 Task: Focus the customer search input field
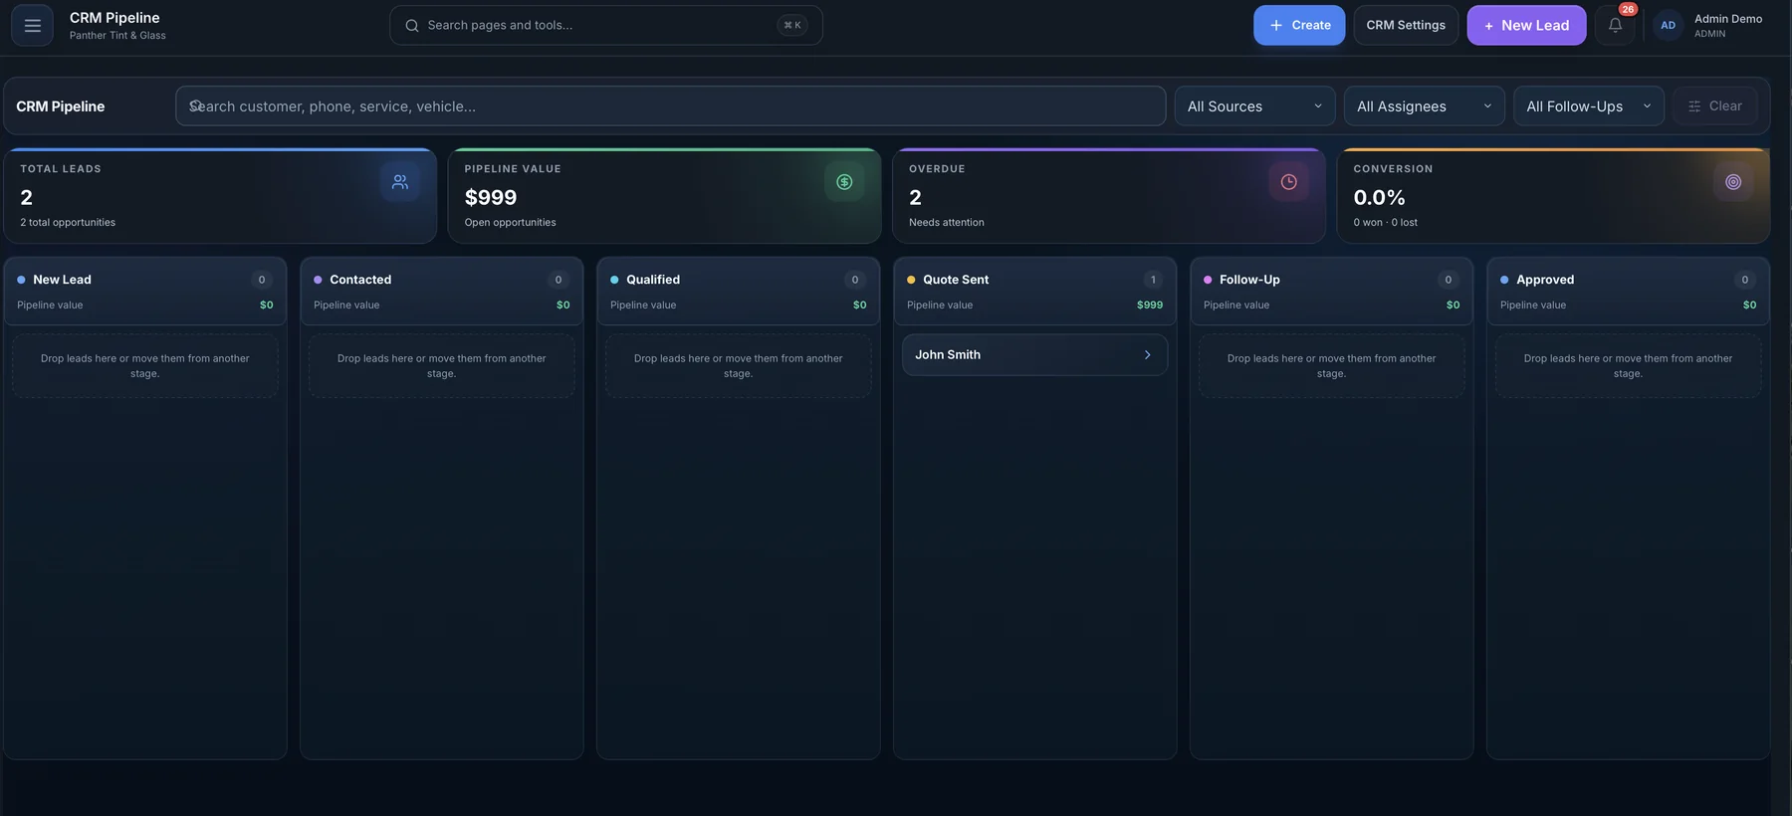670,106
